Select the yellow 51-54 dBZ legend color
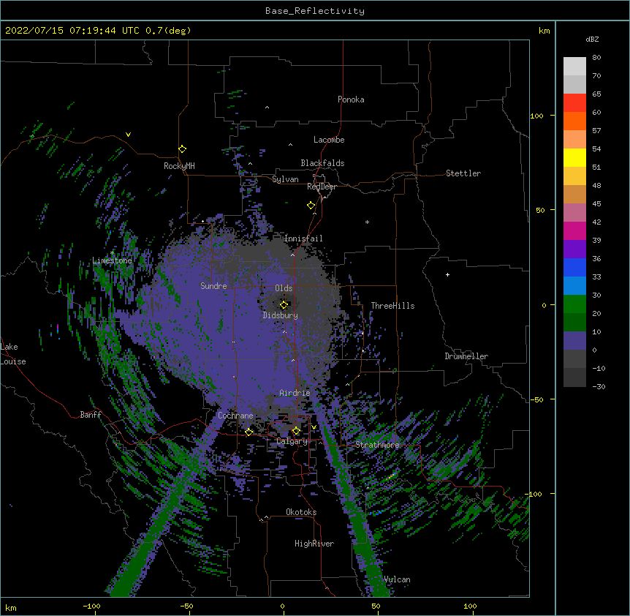 pos(574,157)
